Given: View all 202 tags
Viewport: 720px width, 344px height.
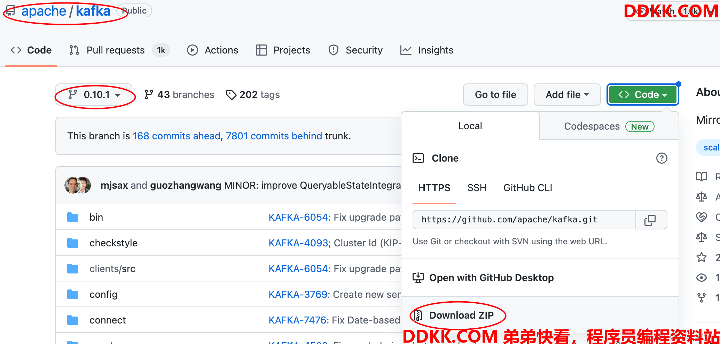Looking at the screenshot, I should pos(253,95).
